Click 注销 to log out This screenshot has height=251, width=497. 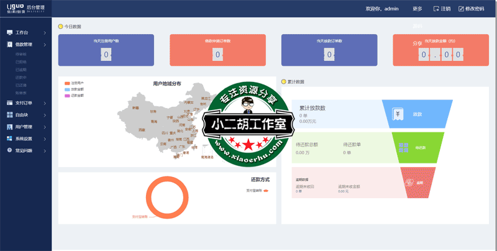(x=442, y=9)
